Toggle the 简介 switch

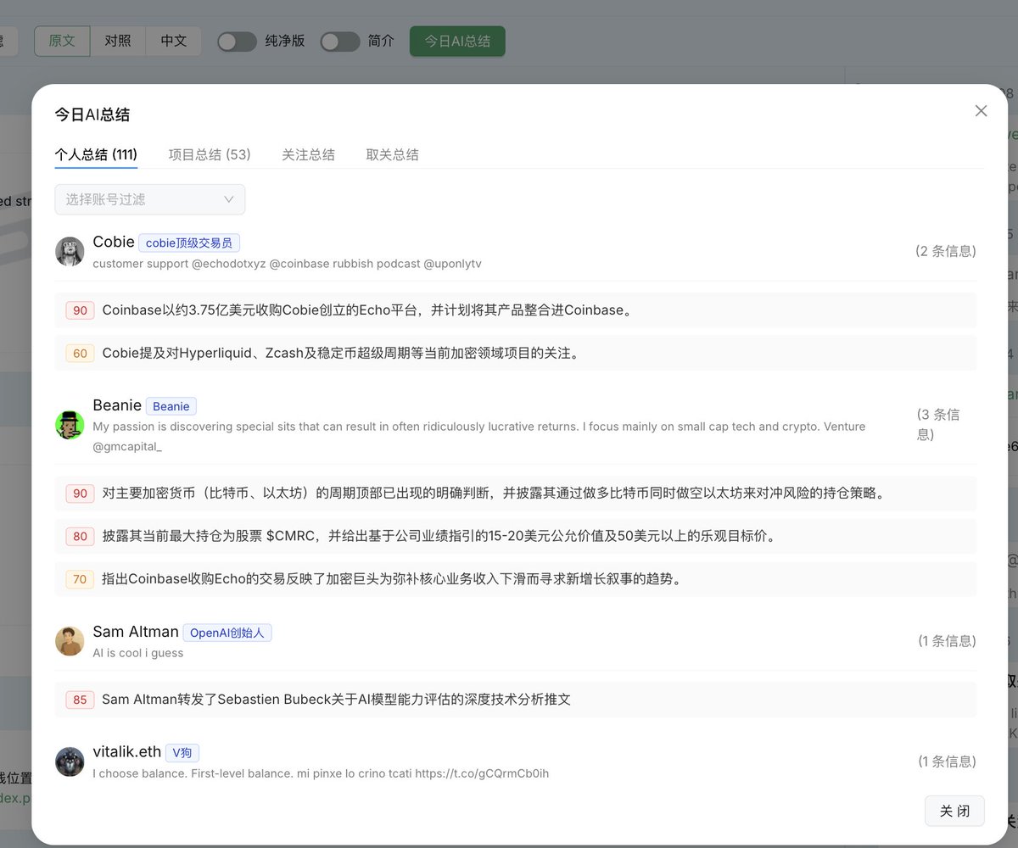point(339,42)
